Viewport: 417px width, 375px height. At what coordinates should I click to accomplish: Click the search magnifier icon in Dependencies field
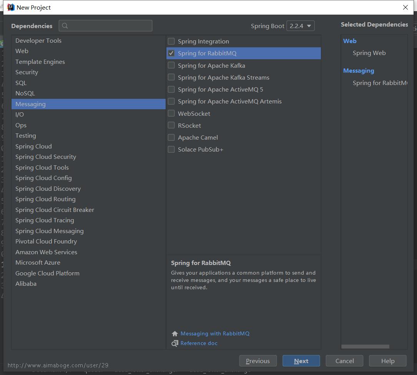tap(65, 26)
